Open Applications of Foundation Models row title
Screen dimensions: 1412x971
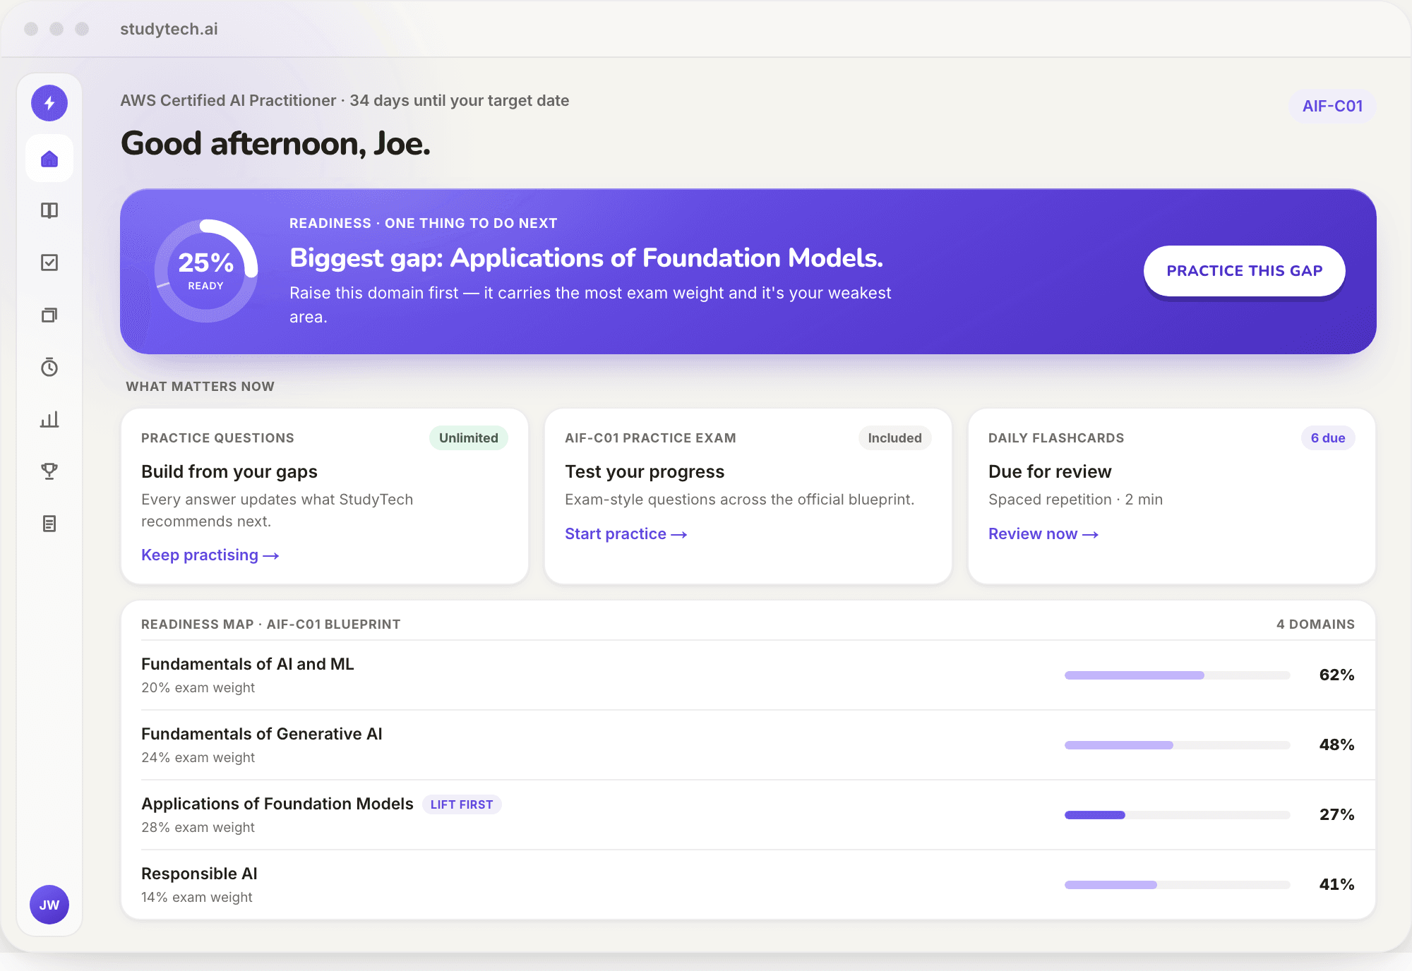pos(277,804)
